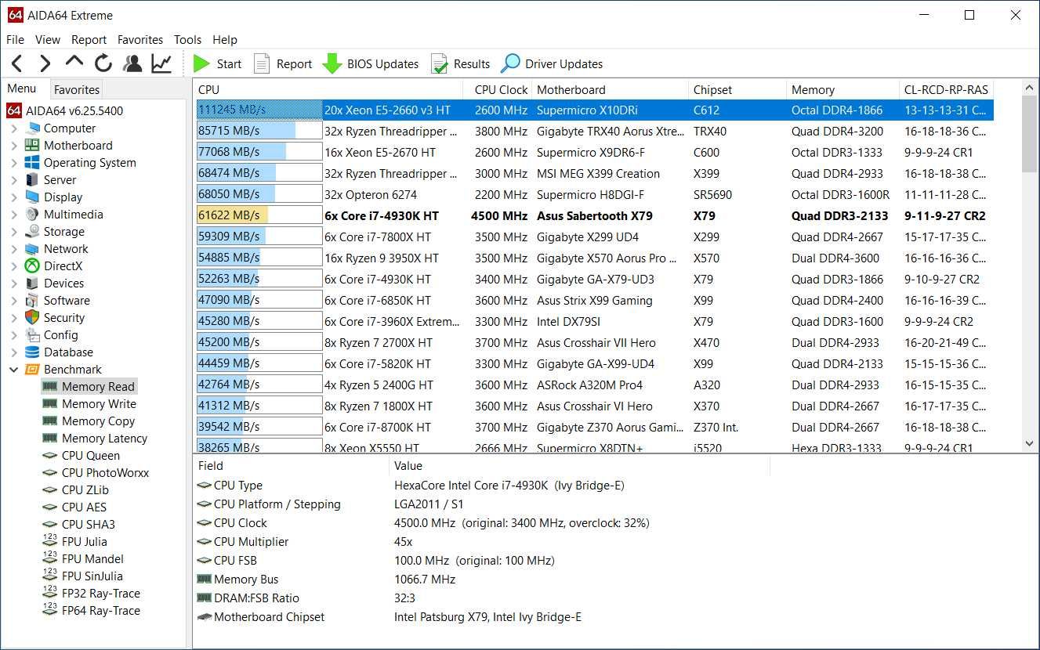Open the graph chart toolbar icon
Screen dimensions: 1040x650
161,63
